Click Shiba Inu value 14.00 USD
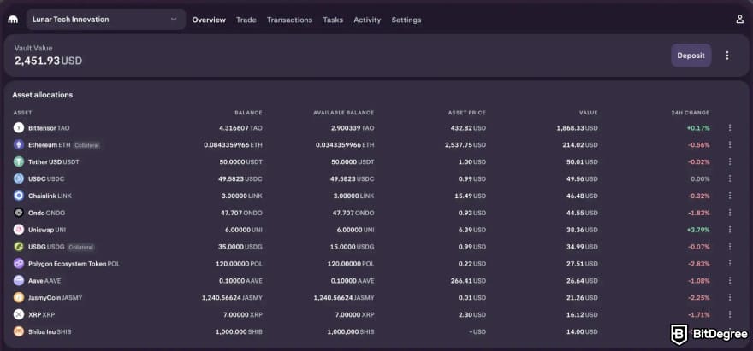 click(584, 332)
